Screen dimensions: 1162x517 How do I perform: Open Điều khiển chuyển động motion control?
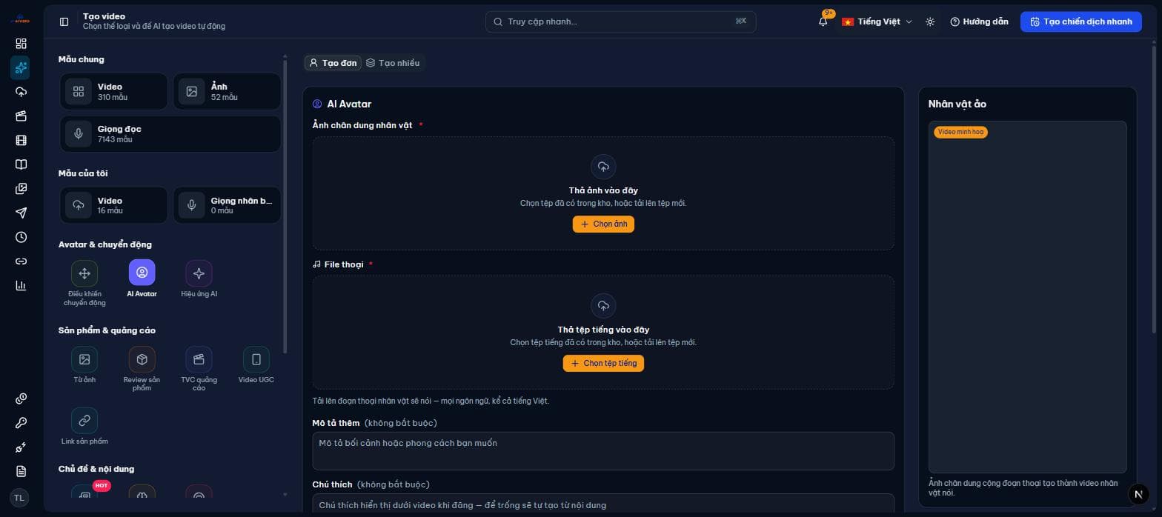(84, 273)
